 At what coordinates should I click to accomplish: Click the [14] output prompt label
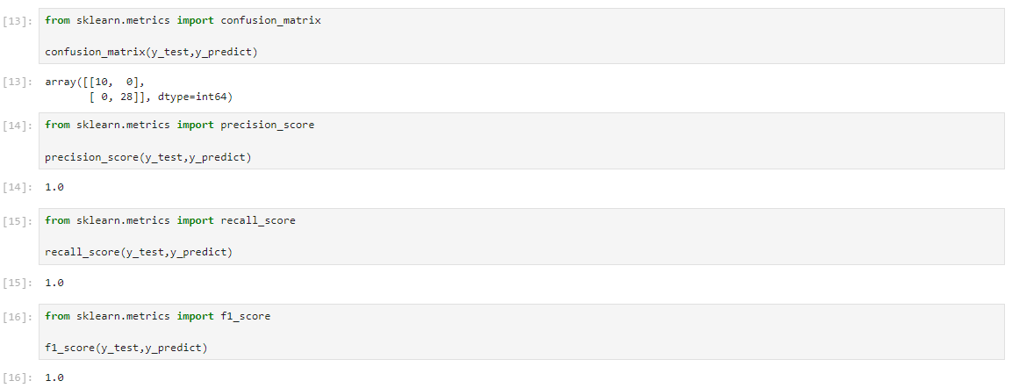point(18,187)
